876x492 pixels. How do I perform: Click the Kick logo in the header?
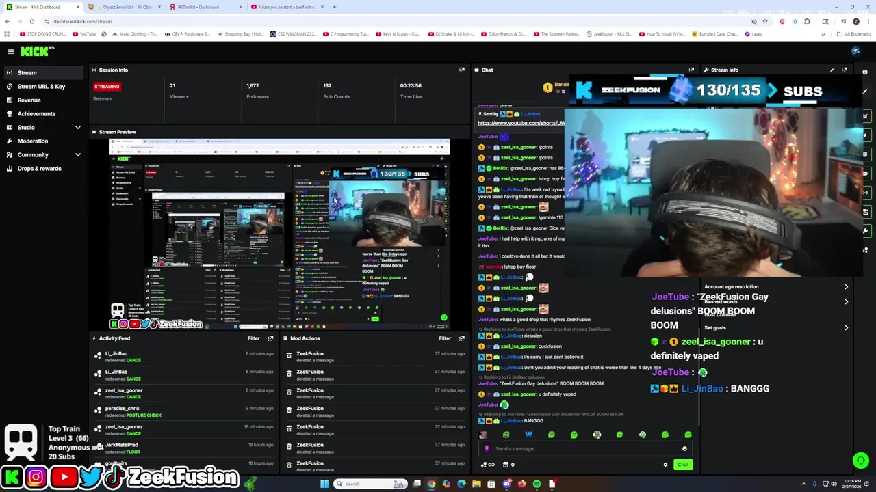tap(36, 51)
